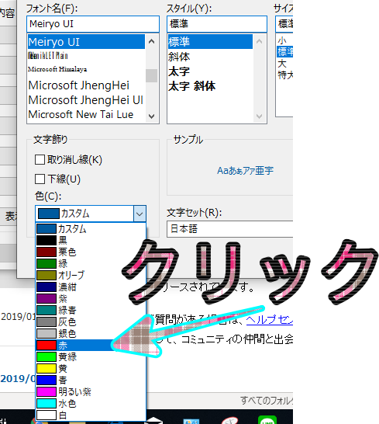Viewport: 379px width, 424px height.
Task: Select Microsoft JhengHei UI font
Action: click(x=86, y=100)
